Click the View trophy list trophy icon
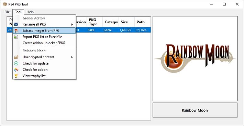The height and width of the screenshot is (126, 244). (x=16, y=76)
